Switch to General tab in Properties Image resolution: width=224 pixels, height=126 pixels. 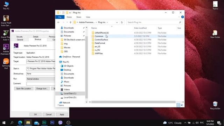pyautogui.click(x=20, y=40)
